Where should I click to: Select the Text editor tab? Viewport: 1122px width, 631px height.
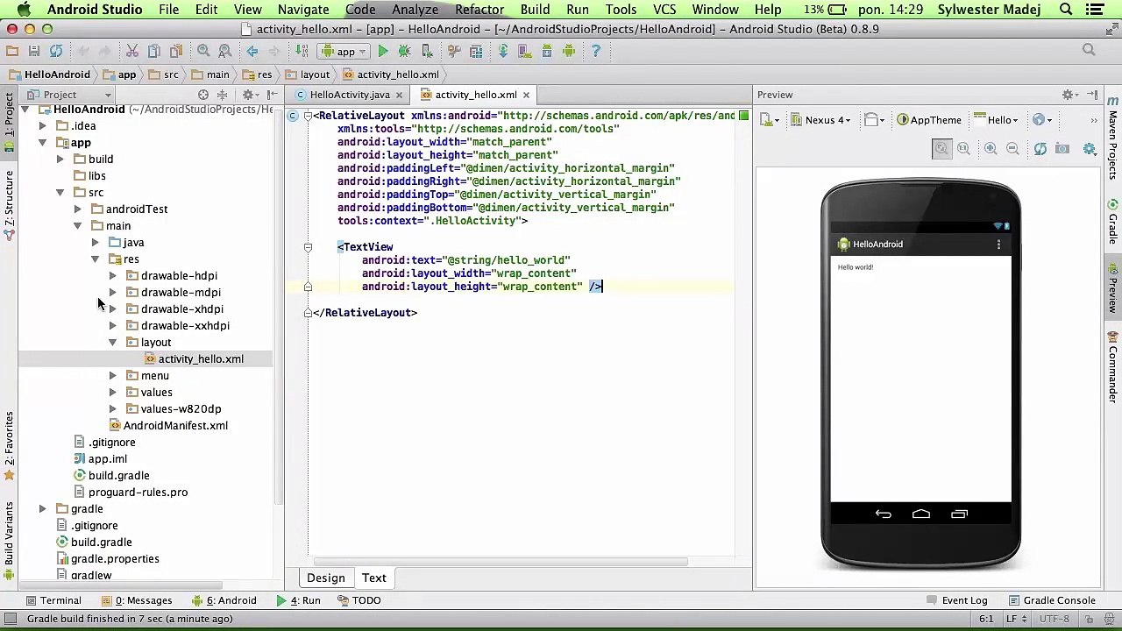(x=374, y=578)
